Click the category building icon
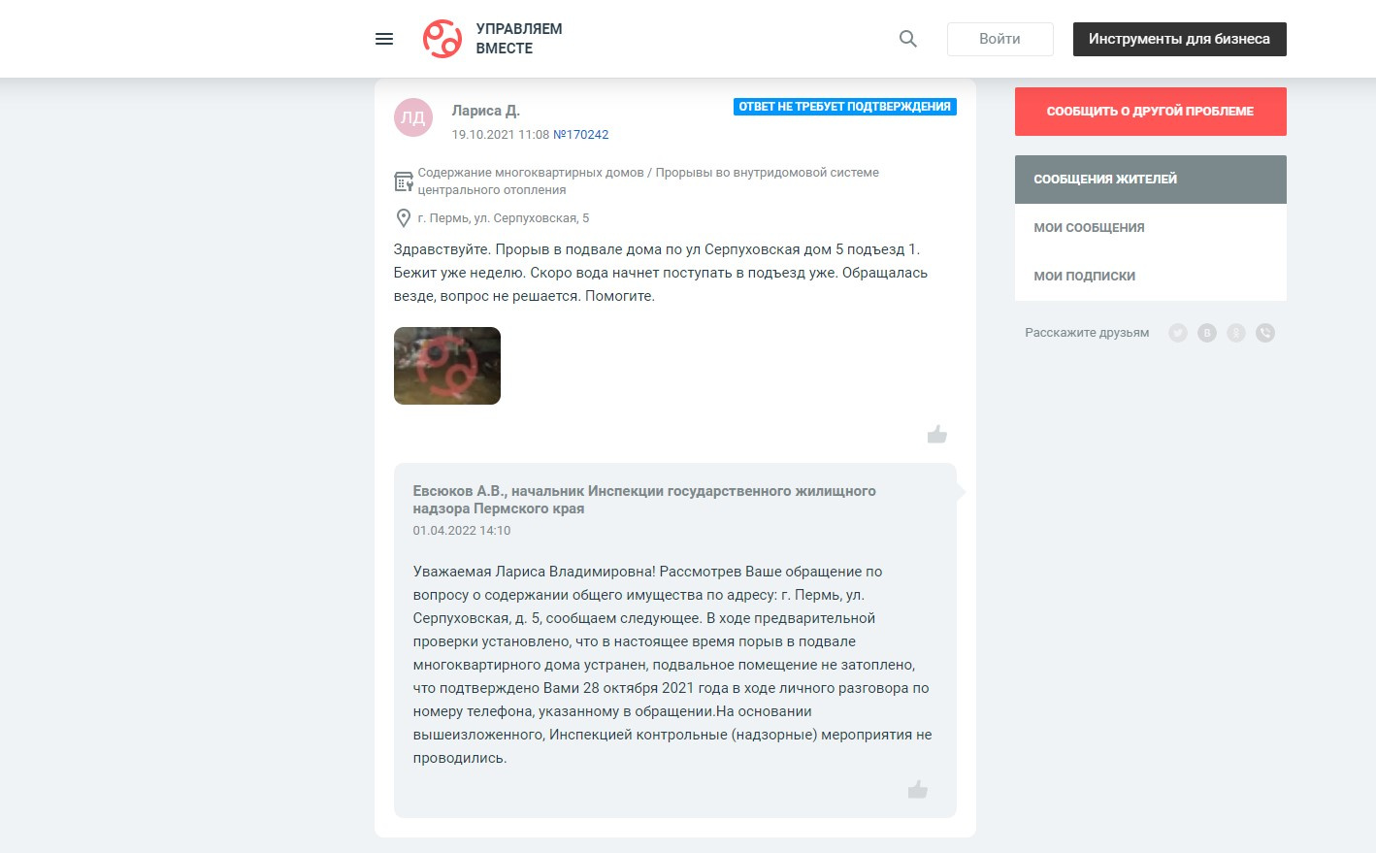1376x853 pixels. (x=404, y=181)
